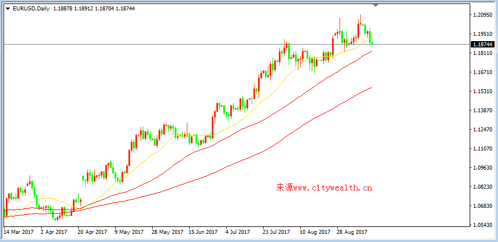Click the 2 Apr 2017 date label

54,232
